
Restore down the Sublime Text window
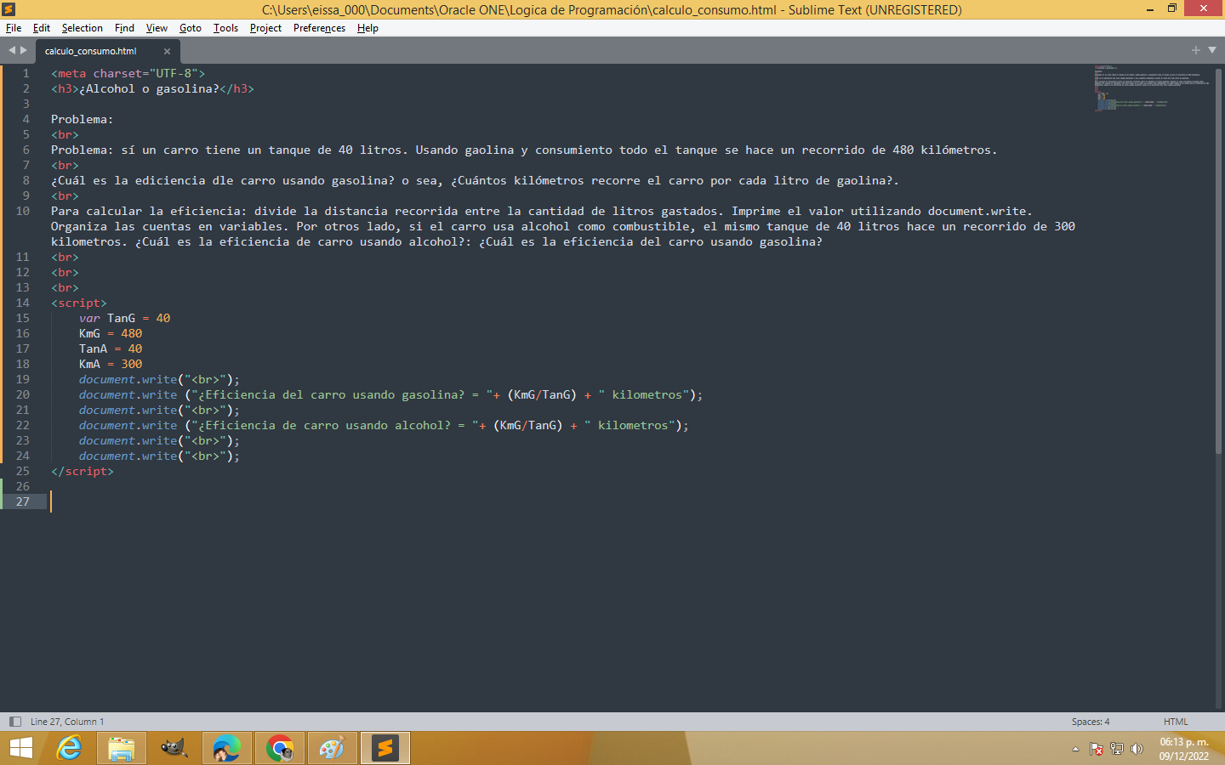tap(1172, 9)
